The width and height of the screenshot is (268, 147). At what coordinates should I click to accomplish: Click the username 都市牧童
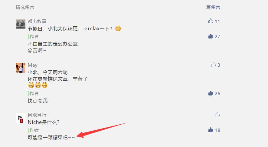click(37, 22)
